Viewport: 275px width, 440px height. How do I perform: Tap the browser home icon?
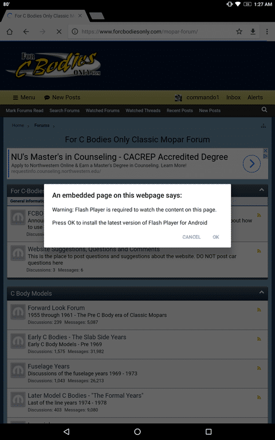click(10, 32)
